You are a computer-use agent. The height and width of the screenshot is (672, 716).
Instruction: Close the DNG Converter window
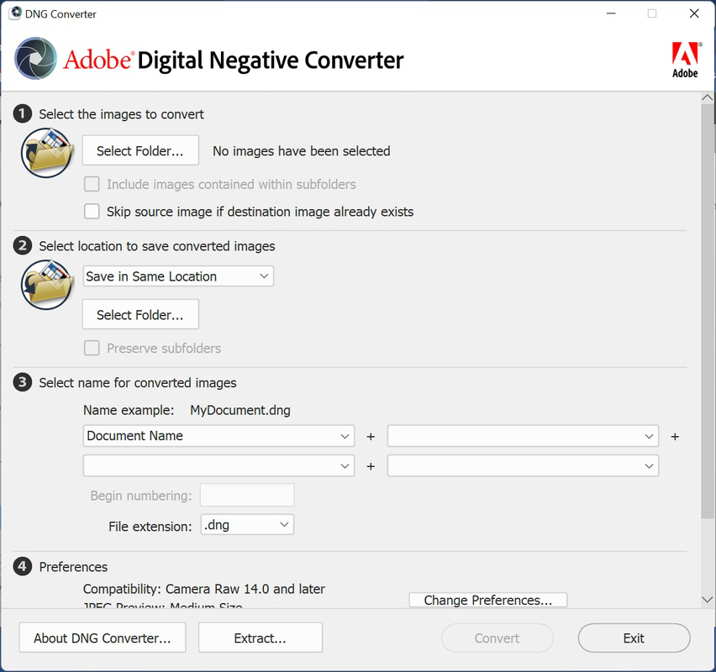(x=694, y=13)
